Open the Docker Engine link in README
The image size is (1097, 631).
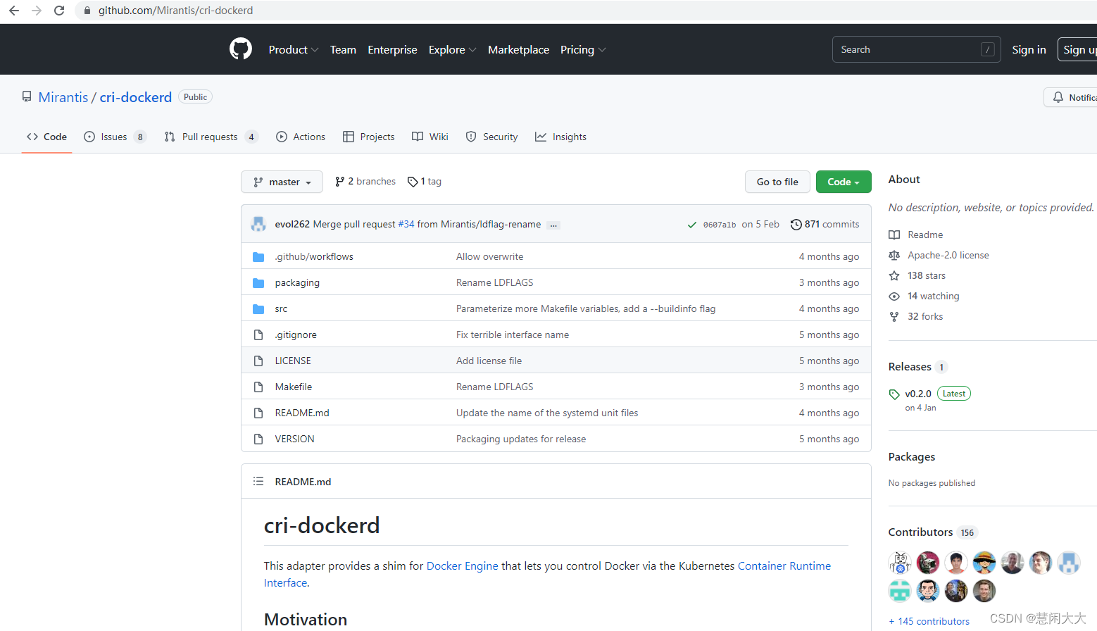[x=462, y=566]
